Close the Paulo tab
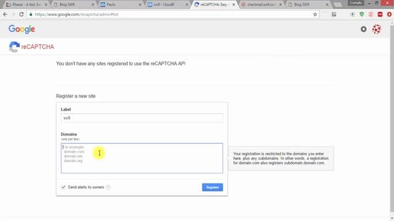Image resolution: width=394 pixels, height=221 pixels. [140, 4]
